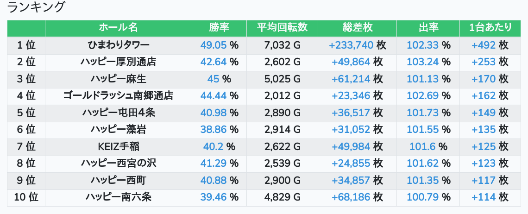
Task: Click the 1台あたり column header
Action: point(490,28)
